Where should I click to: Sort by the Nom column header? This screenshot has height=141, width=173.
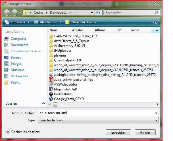click(x=59, y=30)
